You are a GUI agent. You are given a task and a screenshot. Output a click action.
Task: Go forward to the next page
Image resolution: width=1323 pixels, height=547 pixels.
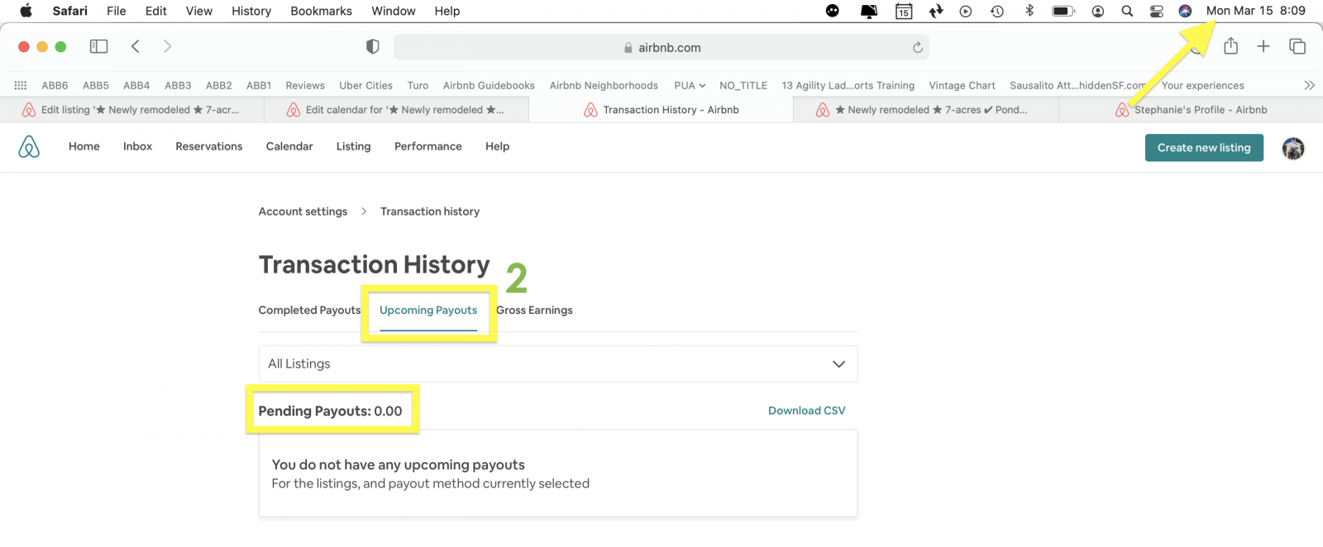coord(167,46)
